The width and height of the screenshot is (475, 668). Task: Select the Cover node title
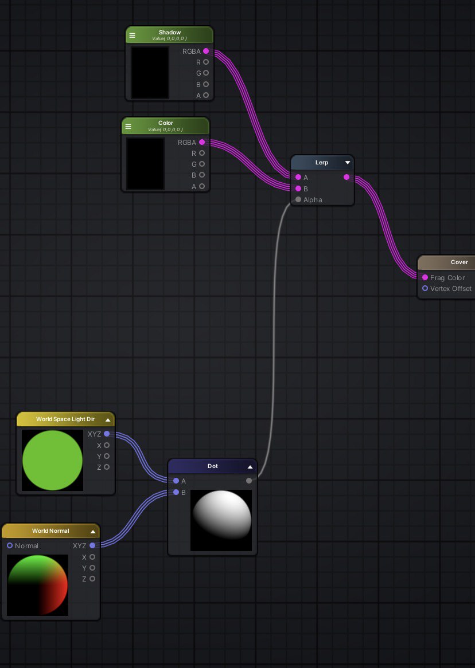click(459, 262)
